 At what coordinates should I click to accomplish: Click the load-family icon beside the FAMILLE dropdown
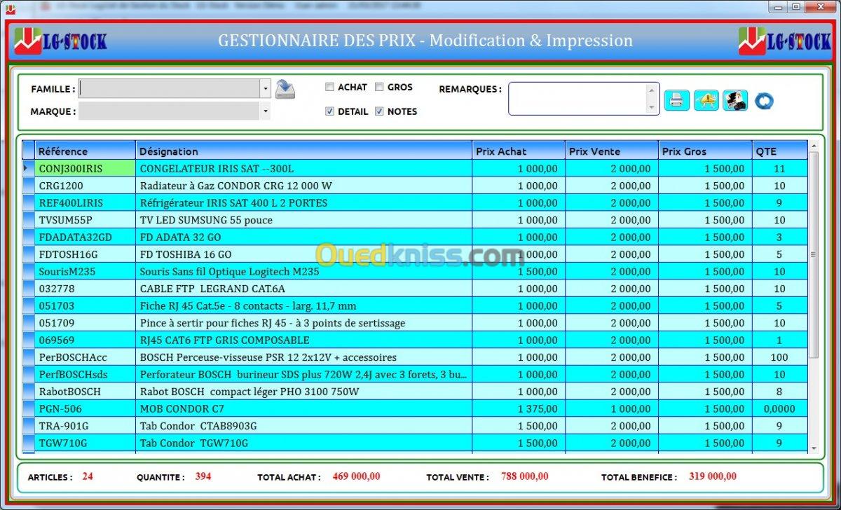coord(285,89)
